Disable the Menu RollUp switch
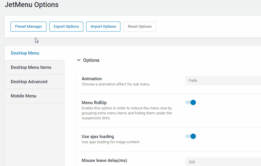 point(191,102)
